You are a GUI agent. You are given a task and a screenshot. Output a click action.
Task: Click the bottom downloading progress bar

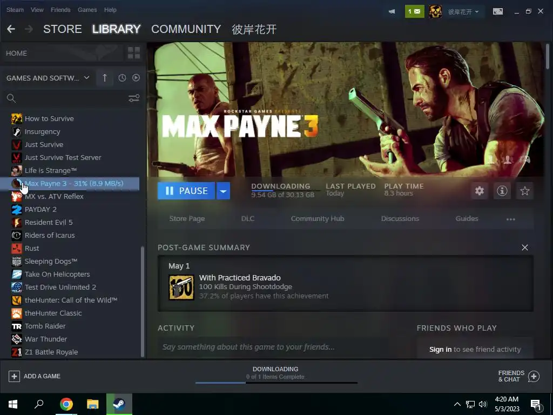coord(276,383)
